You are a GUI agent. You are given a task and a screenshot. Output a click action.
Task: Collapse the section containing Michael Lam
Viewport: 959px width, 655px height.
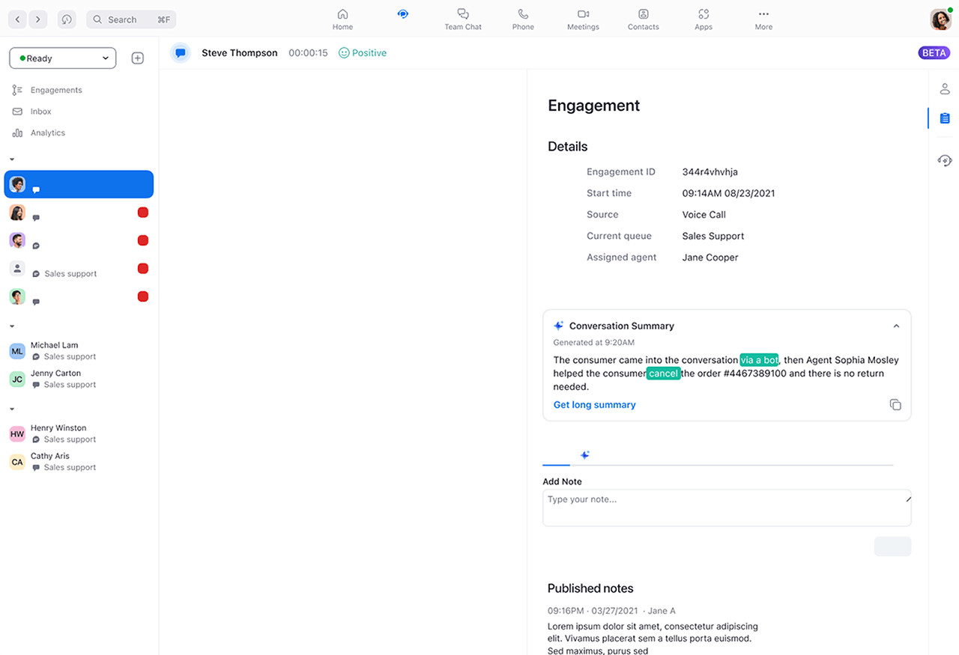pos(12,326)
